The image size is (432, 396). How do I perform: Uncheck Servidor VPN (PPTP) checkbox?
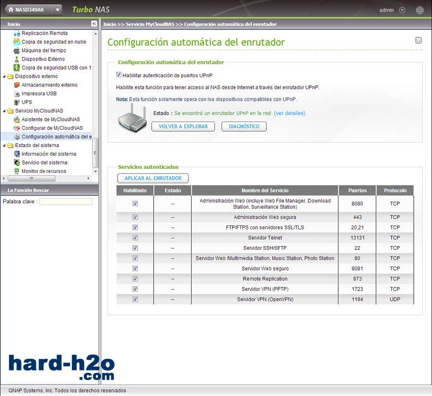(135, 289)
